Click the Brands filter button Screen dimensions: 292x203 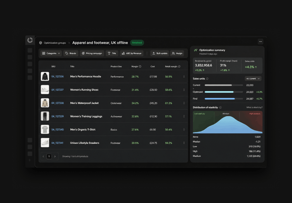(x=71, y=53)
